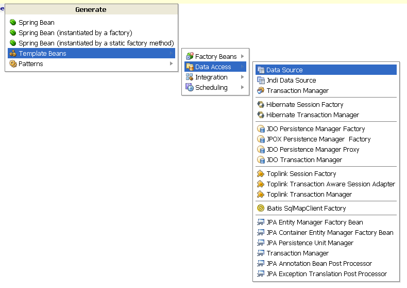Choose JDO Persistence Manager Proxy

click(313, 150)
